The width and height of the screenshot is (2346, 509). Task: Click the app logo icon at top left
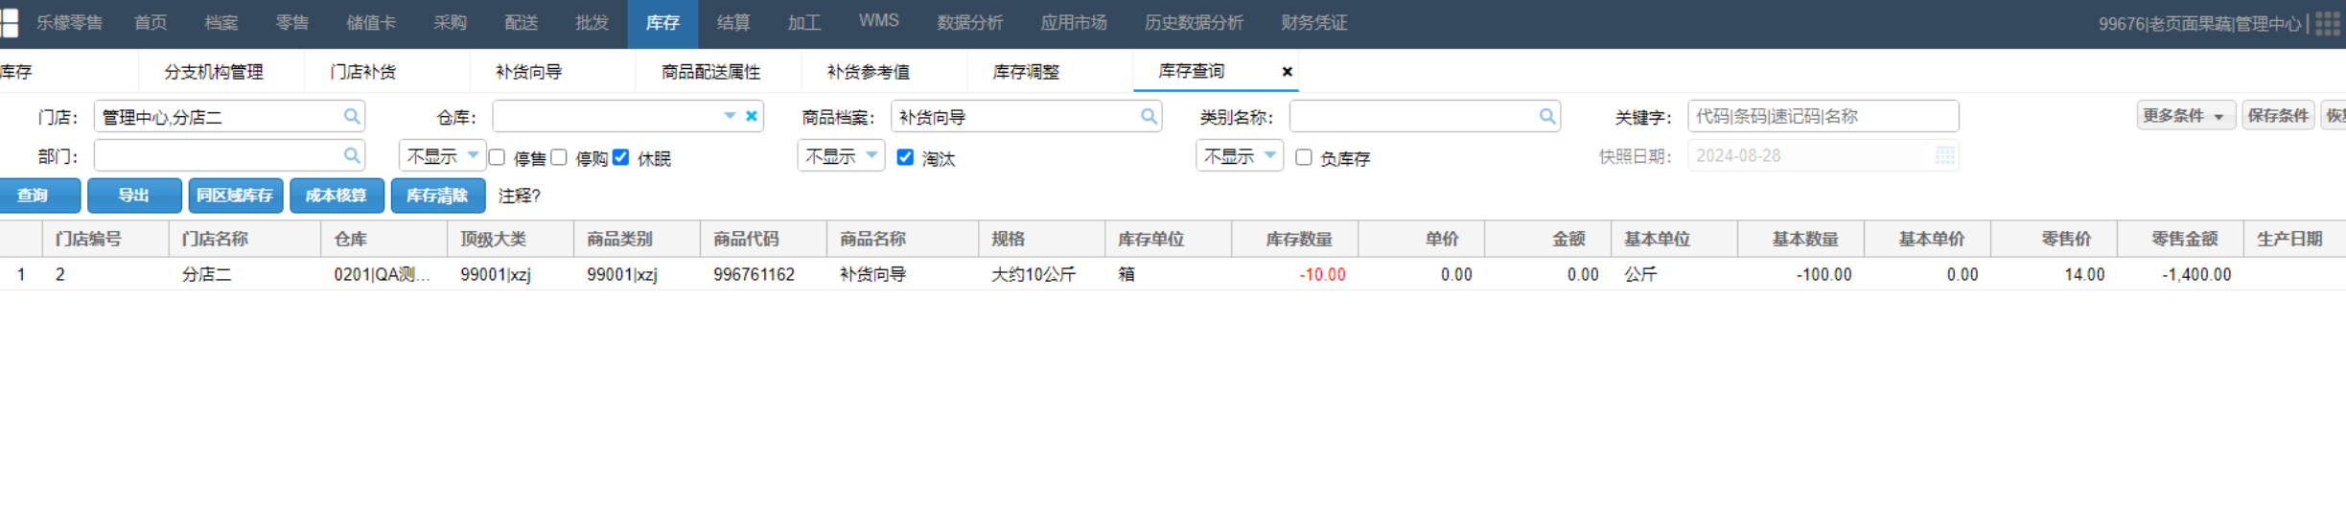(x=10, y=23)
